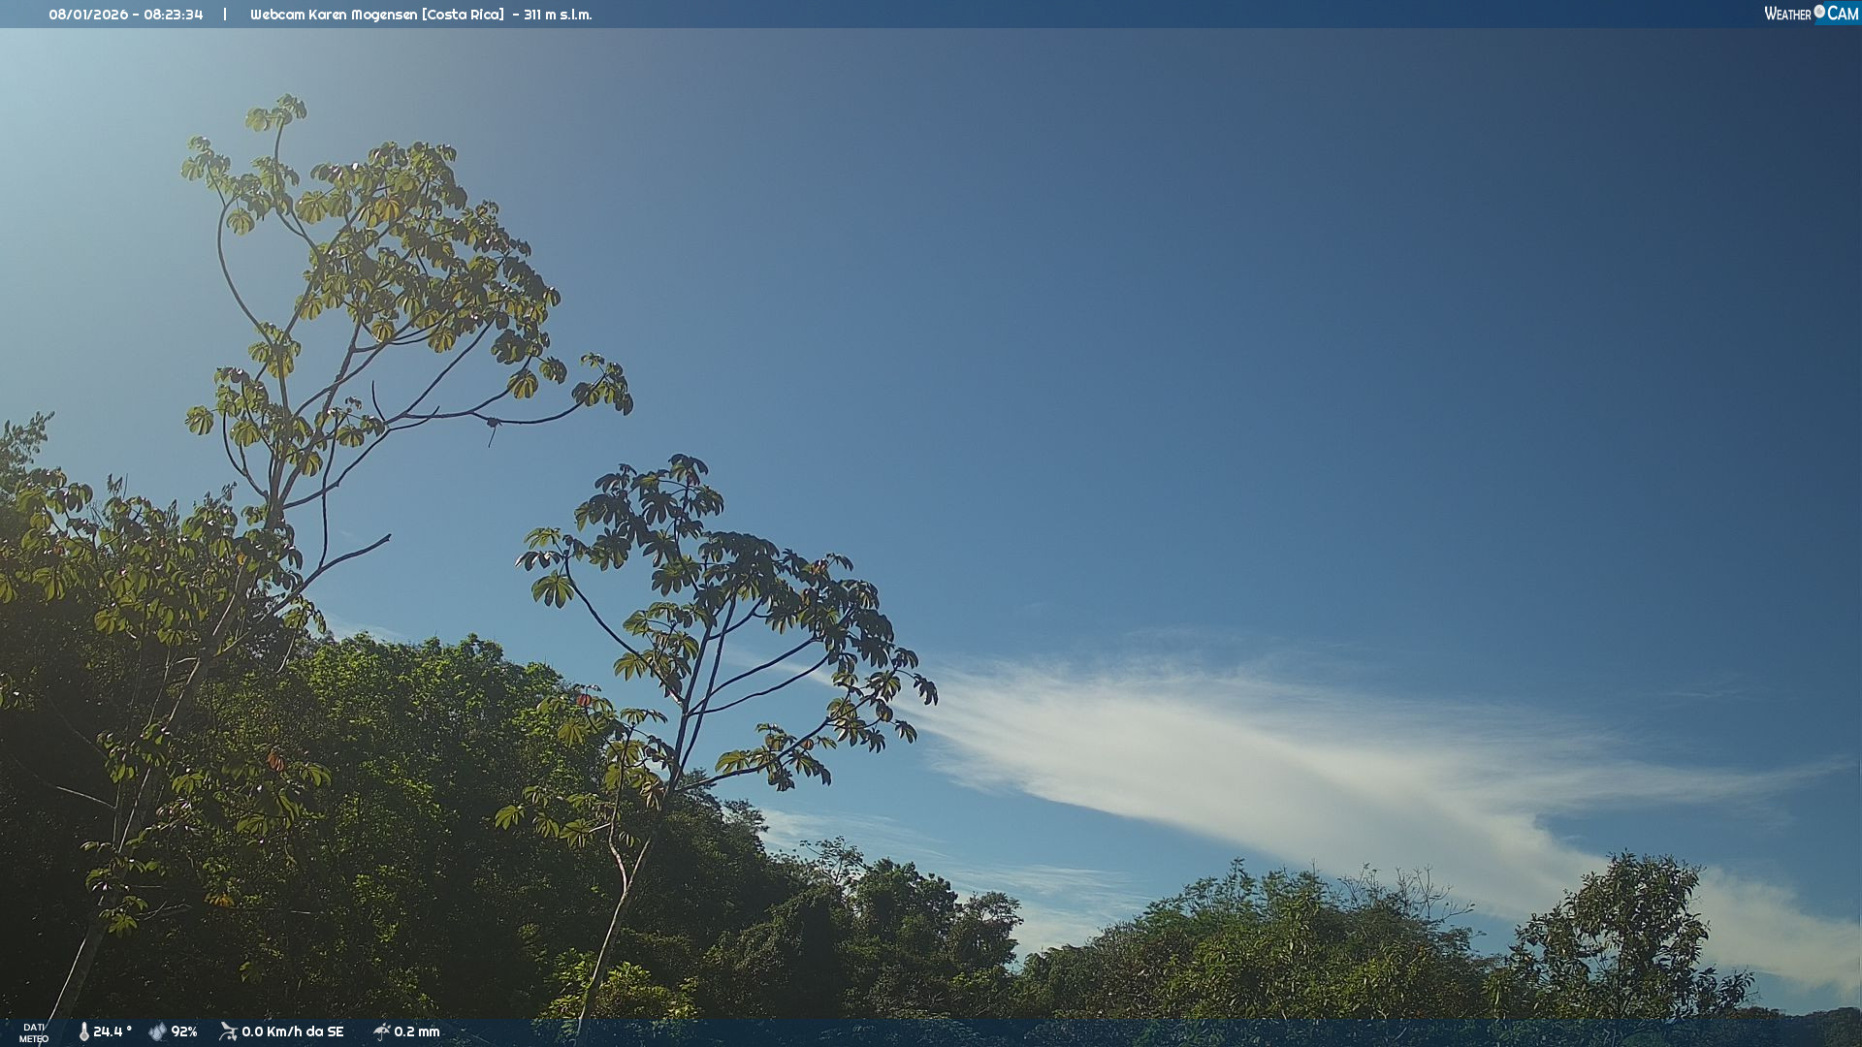Click the rain umbrella precipitation icon
This screenshot has height=1047, width=1862.
coord(381,1031)
